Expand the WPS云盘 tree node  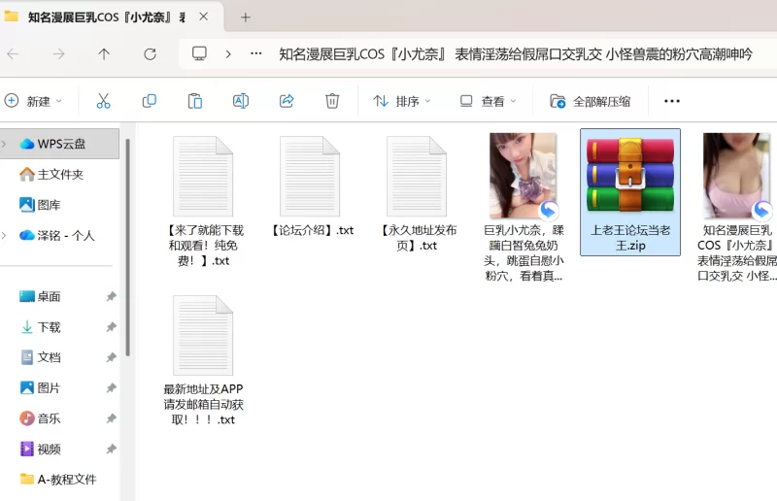[5, 144]
